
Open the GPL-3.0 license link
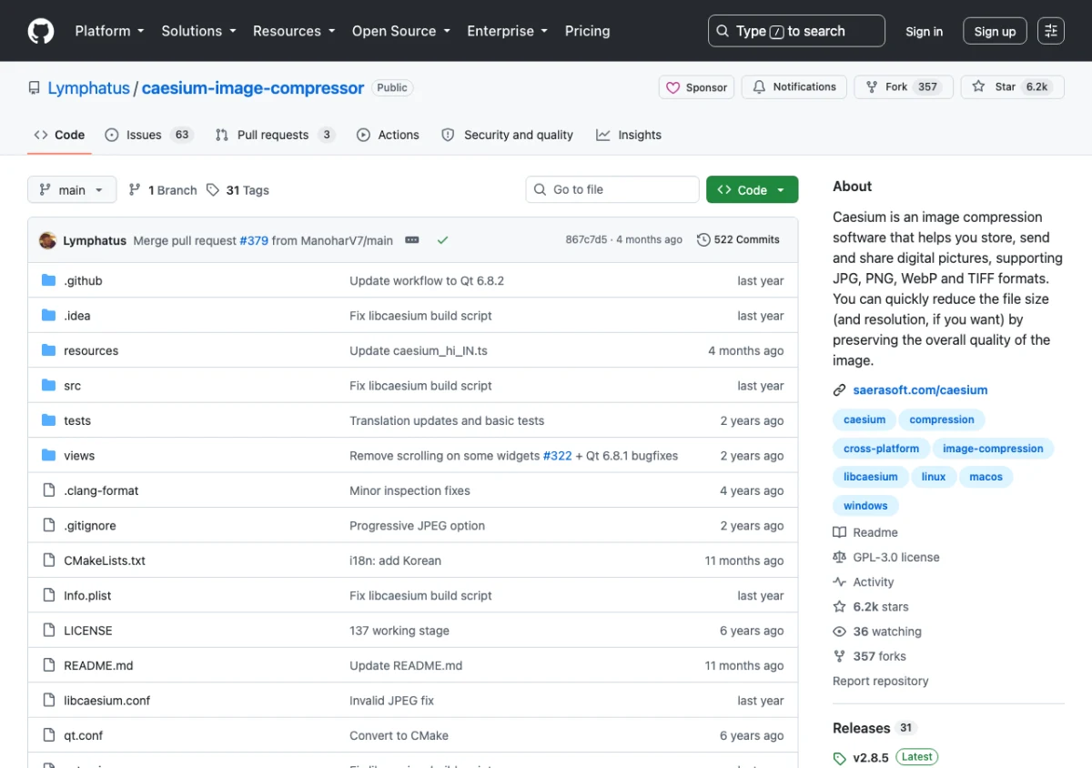886,557
